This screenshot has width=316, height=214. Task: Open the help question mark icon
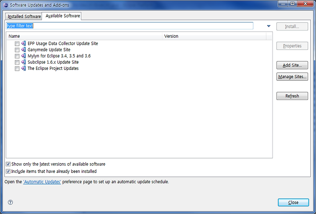(x=10, y=202)
